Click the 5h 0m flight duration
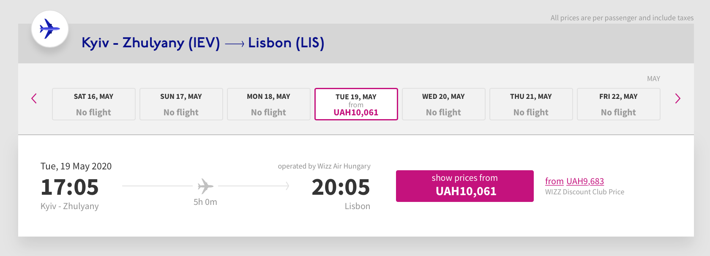 point(205,202)
